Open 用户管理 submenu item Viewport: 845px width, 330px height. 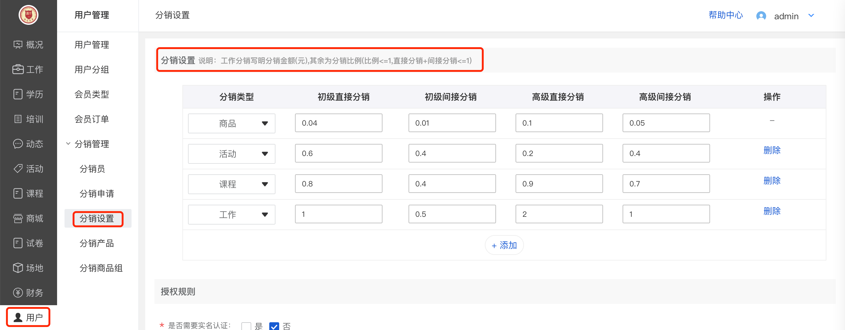click(92, 44)
